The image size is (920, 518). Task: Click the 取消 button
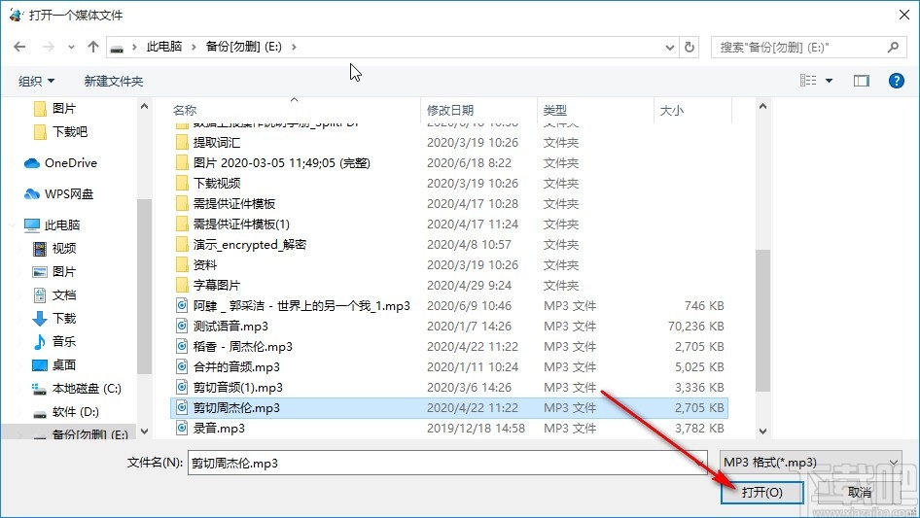[x=860, y=492]
